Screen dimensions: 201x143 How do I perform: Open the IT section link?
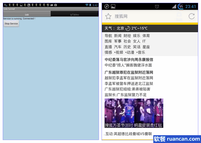(144, 41)
